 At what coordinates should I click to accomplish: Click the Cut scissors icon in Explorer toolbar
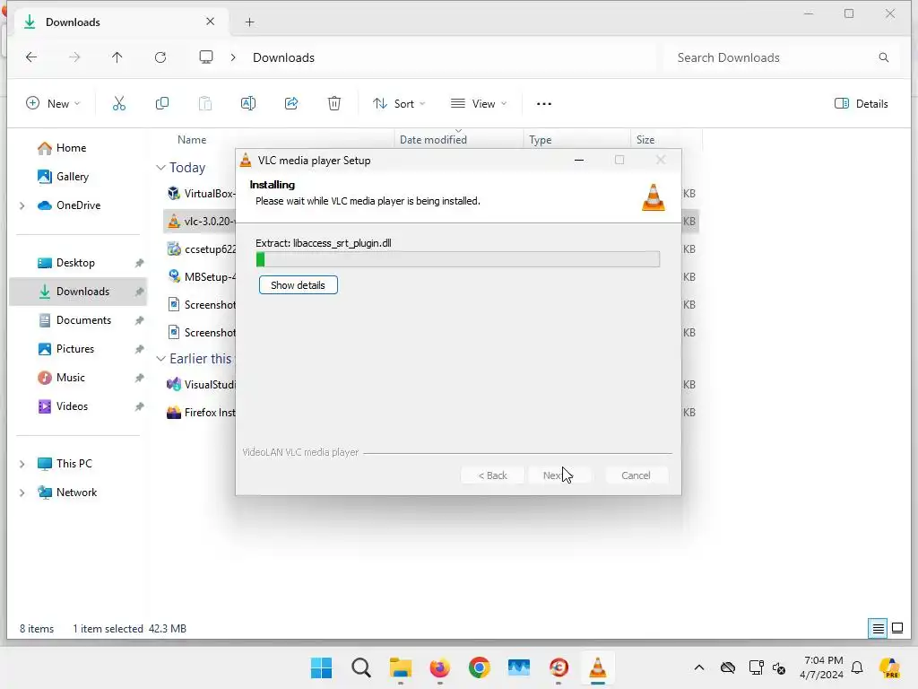click(119, 104)
